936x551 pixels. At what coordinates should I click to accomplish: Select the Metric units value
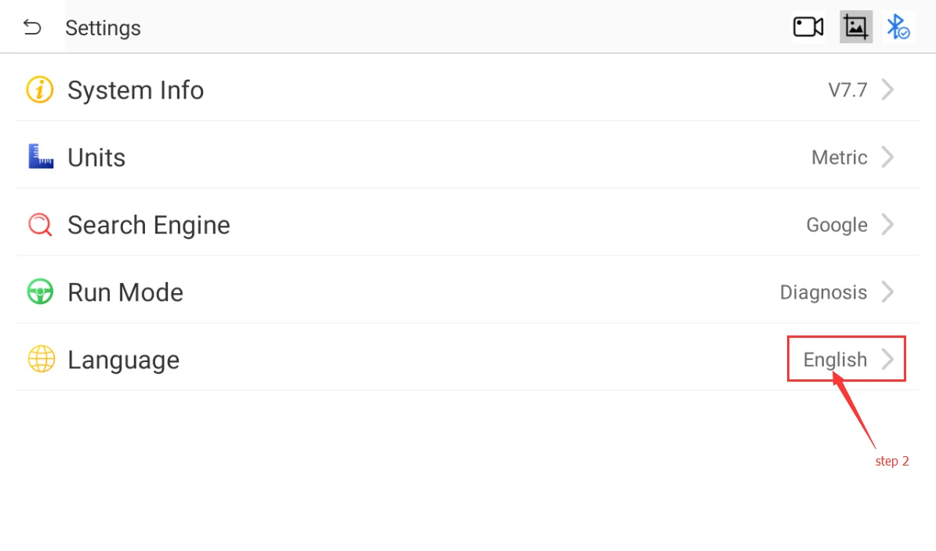839,158
